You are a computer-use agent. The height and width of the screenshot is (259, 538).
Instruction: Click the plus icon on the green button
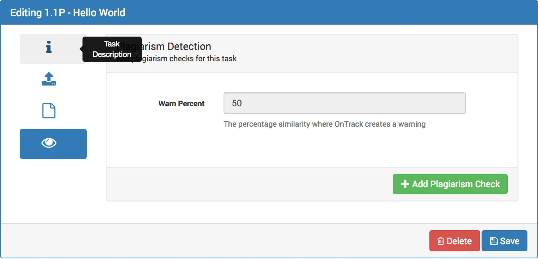point(404,184)
